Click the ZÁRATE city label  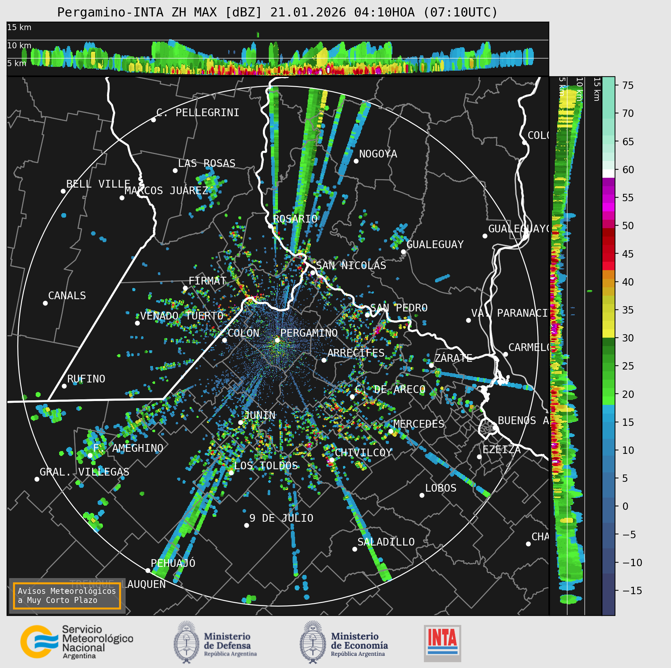[454, 358]
